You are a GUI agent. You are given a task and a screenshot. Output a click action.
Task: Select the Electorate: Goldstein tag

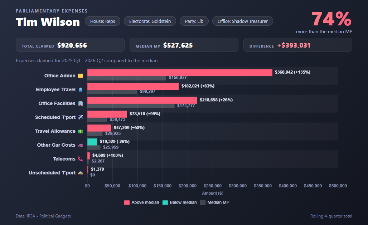coord(150,21)
